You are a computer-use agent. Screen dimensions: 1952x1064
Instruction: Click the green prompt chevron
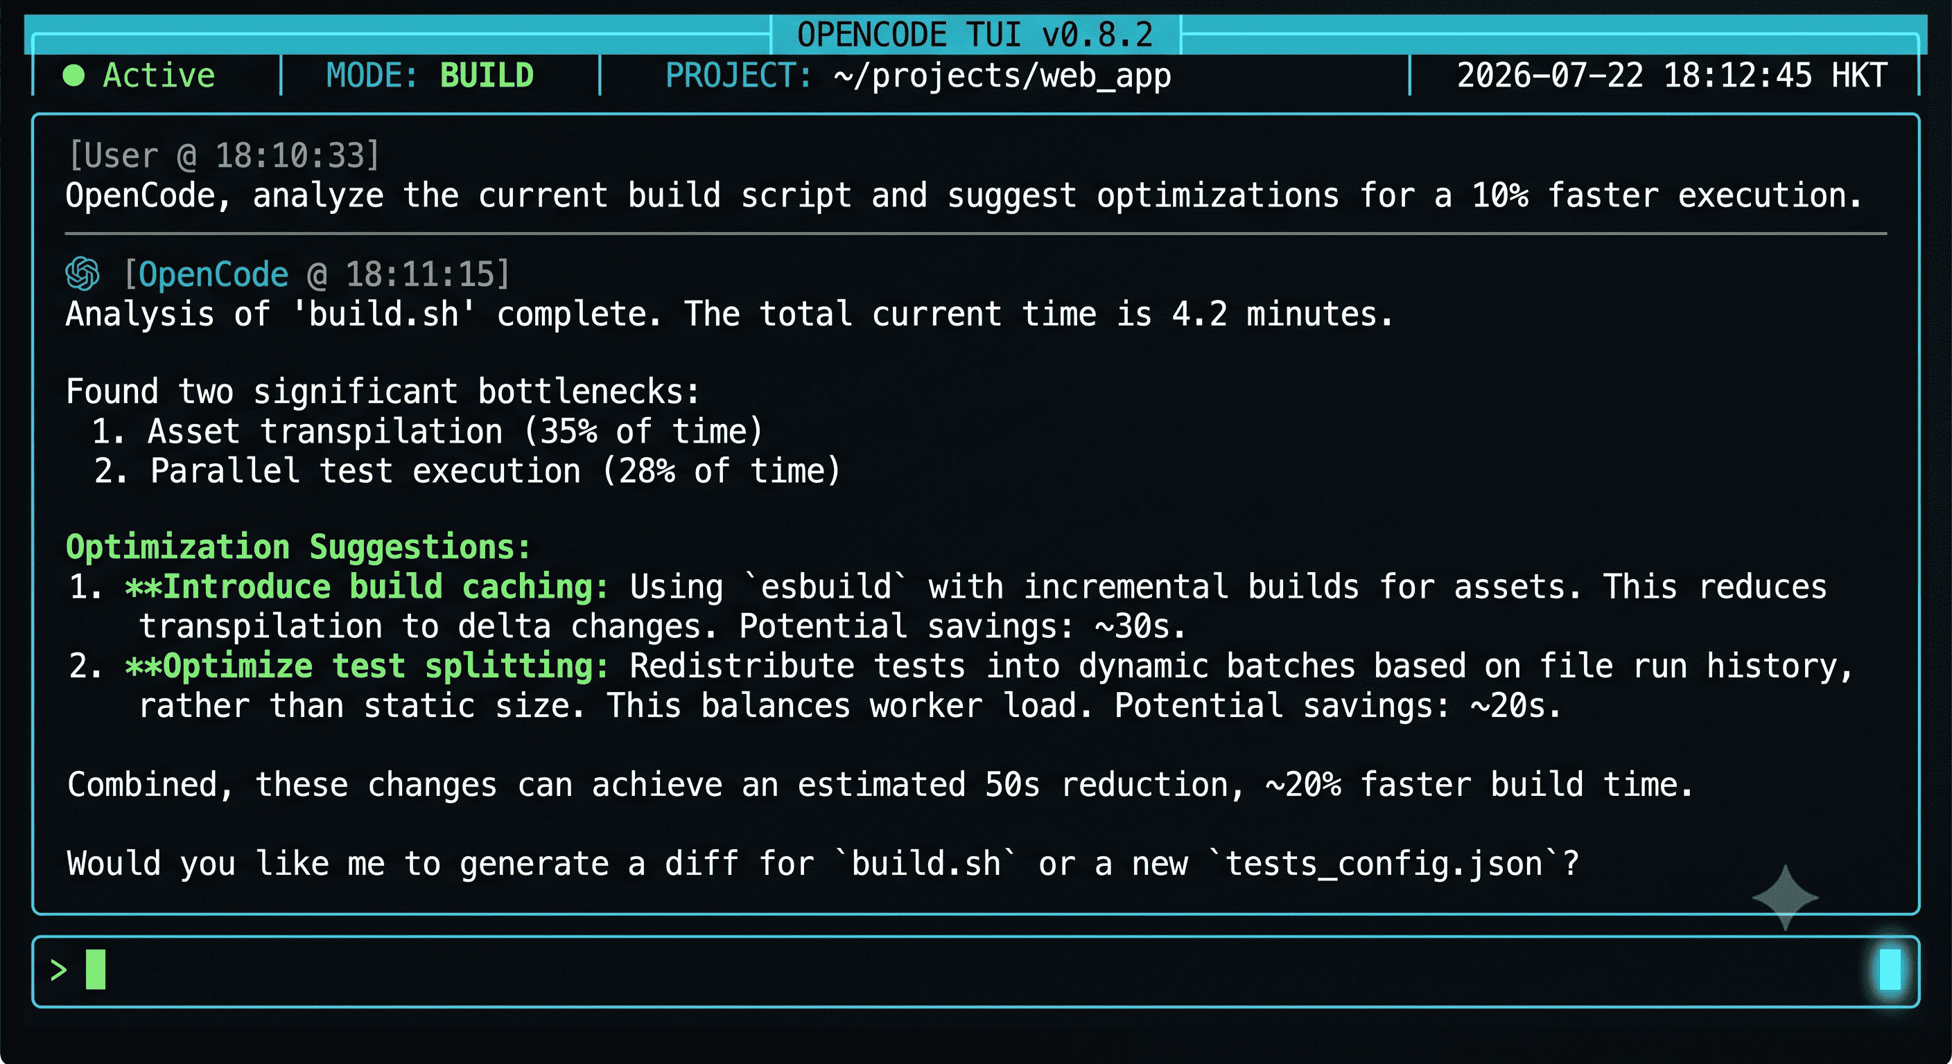[x=58, y=970]
